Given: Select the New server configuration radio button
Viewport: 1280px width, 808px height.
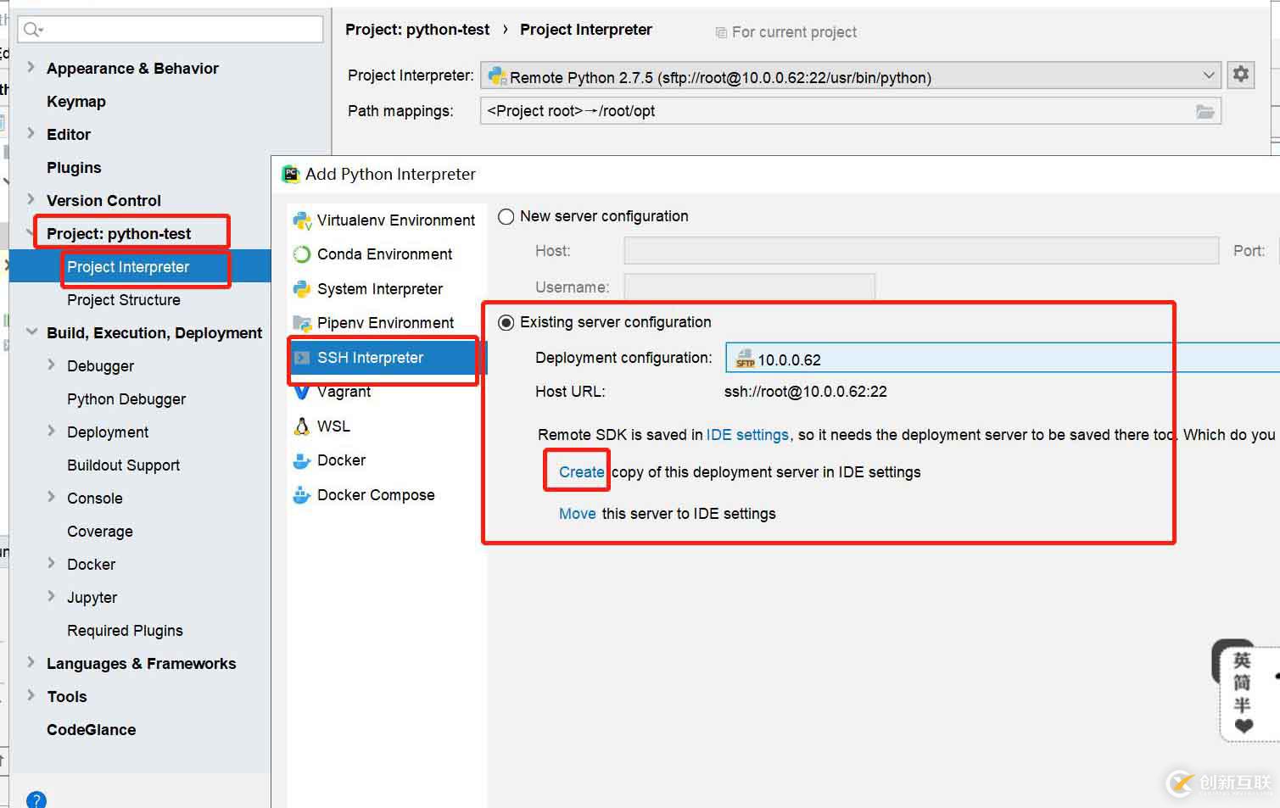Looking at the screenshot, I should pyautogui.click(x=506, y=217).
